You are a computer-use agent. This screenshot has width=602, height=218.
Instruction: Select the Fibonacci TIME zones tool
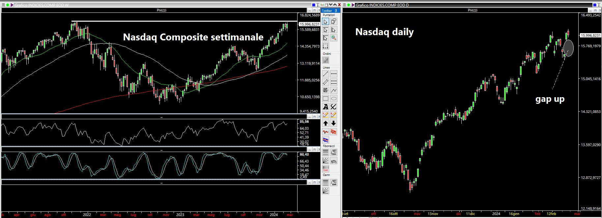326,169
